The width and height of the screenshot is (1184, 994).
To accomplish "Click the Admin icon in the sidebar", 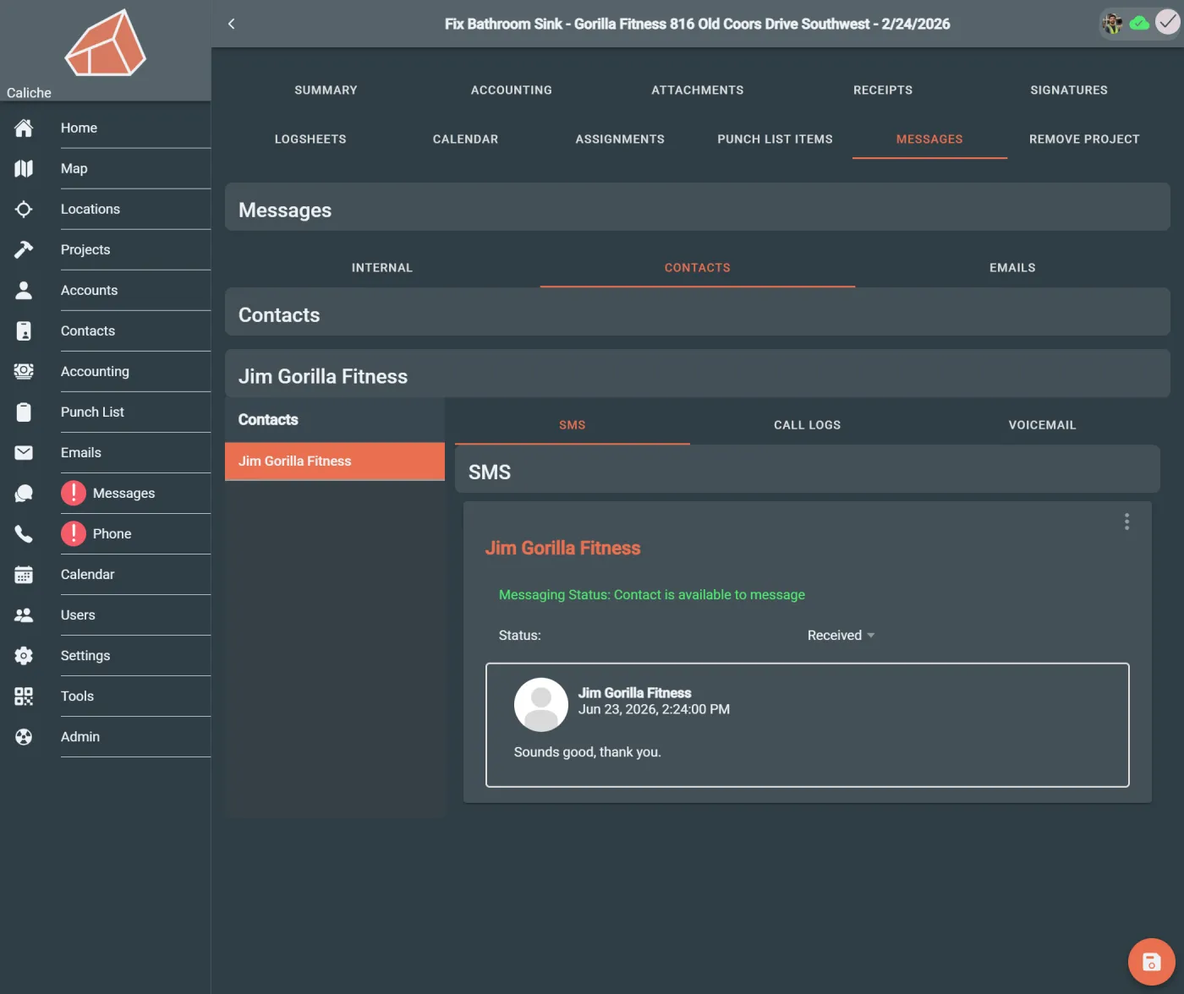I will 24,736.
